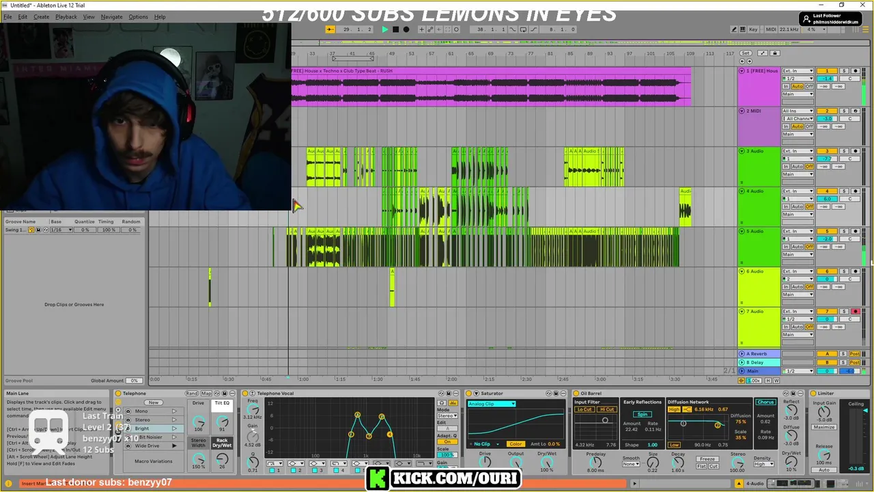Fold the 2 MIDI track
The width and height of the screenshot is (874, 492).
[x=742, y=111]
